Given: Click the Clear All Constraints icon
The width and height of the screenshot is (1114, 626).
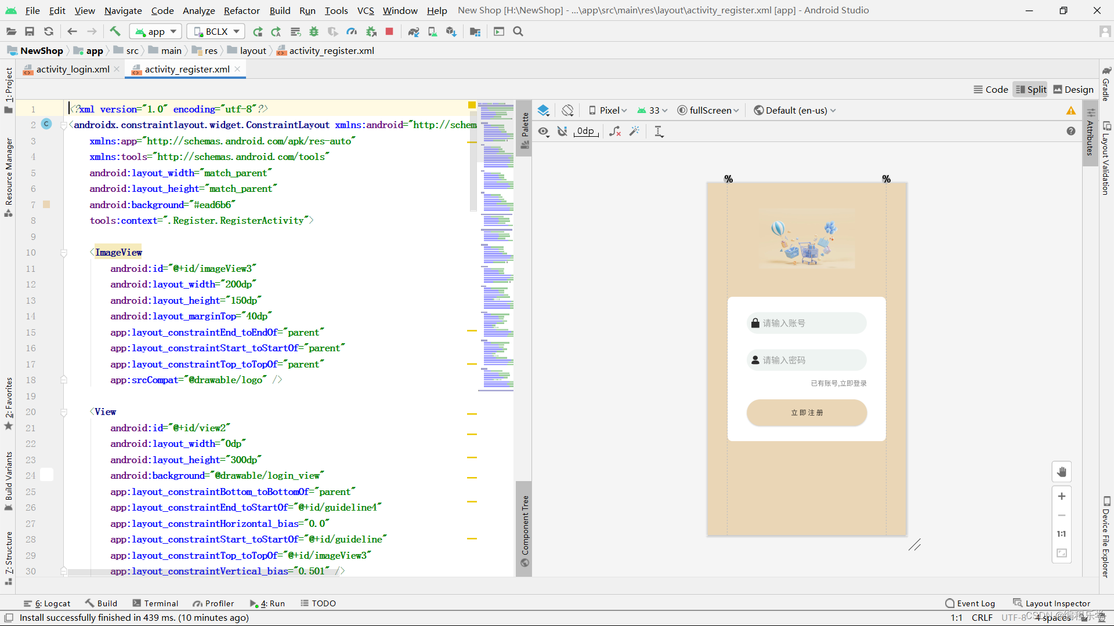Looking at the screenshot, I should [615, 132].
